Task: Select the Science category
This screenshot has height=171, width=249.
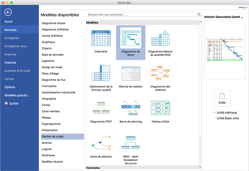Action: point(63,143)
